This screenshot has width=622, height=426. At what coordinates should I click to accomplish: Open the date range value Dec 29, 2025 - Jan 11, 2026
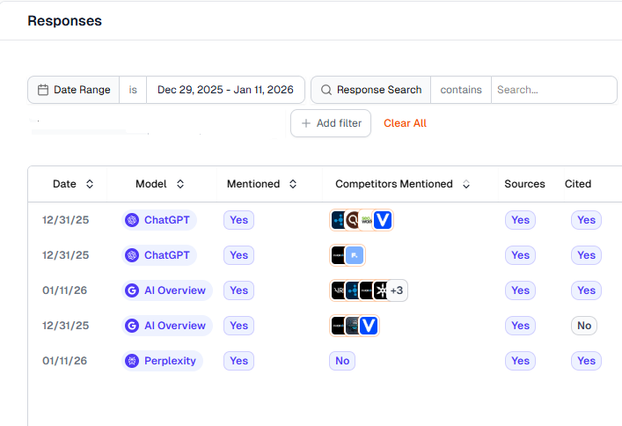pyautogui.click(x=225, y=90)
